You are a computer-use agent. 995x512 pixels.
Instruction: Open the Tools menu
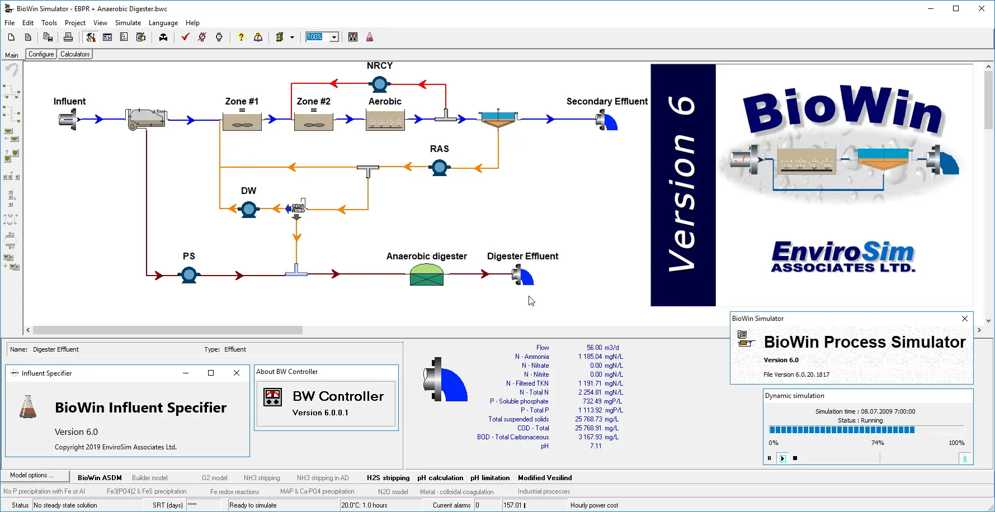click(x=49, y=23)
